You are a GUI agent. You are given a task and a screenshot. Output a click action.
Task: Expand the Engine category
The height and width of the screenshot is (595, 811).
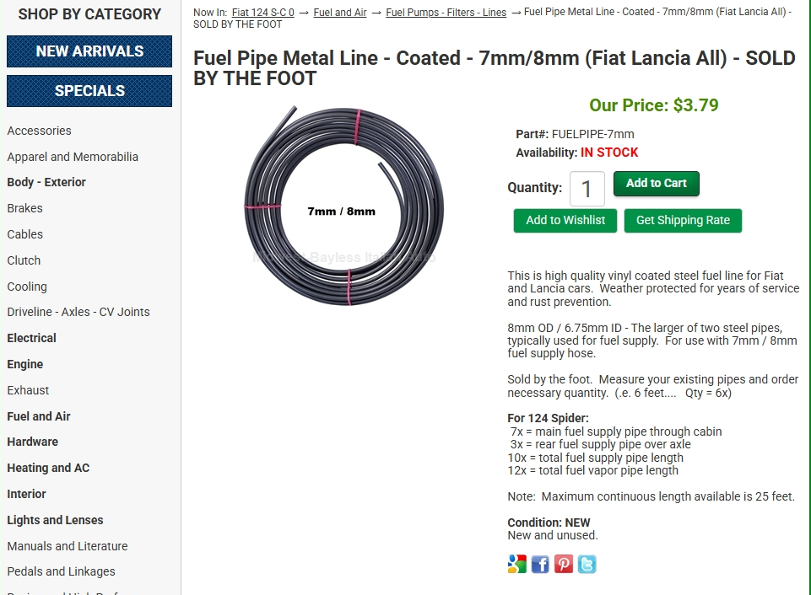24,364
